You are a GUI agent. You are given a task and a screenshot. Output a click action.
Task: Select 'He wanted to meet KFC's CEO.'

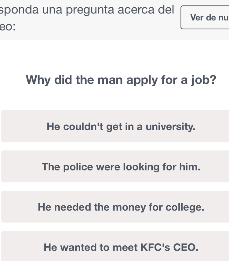pyautogui.click(x=121, y=246)
